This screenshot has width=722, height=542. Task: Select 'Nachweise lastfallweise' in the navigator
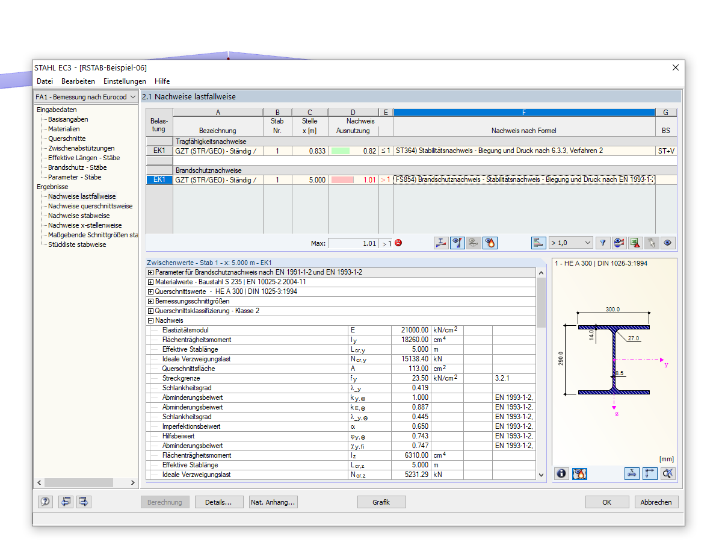pos(82,196)
